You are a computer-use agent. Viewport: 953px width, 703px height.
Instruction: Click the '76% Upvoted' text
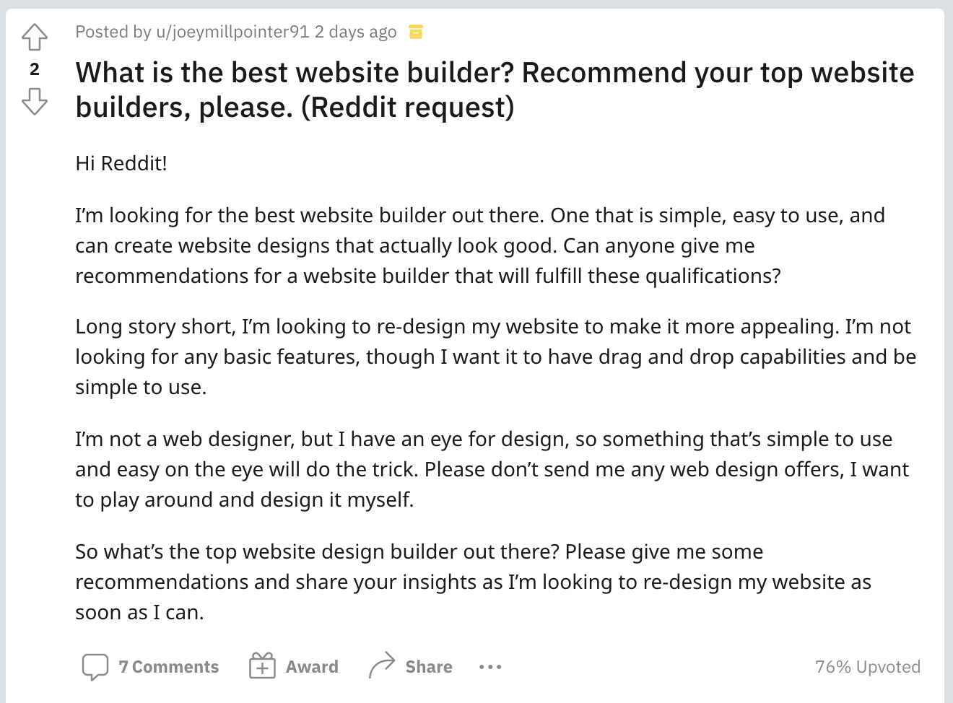point(868,667)
